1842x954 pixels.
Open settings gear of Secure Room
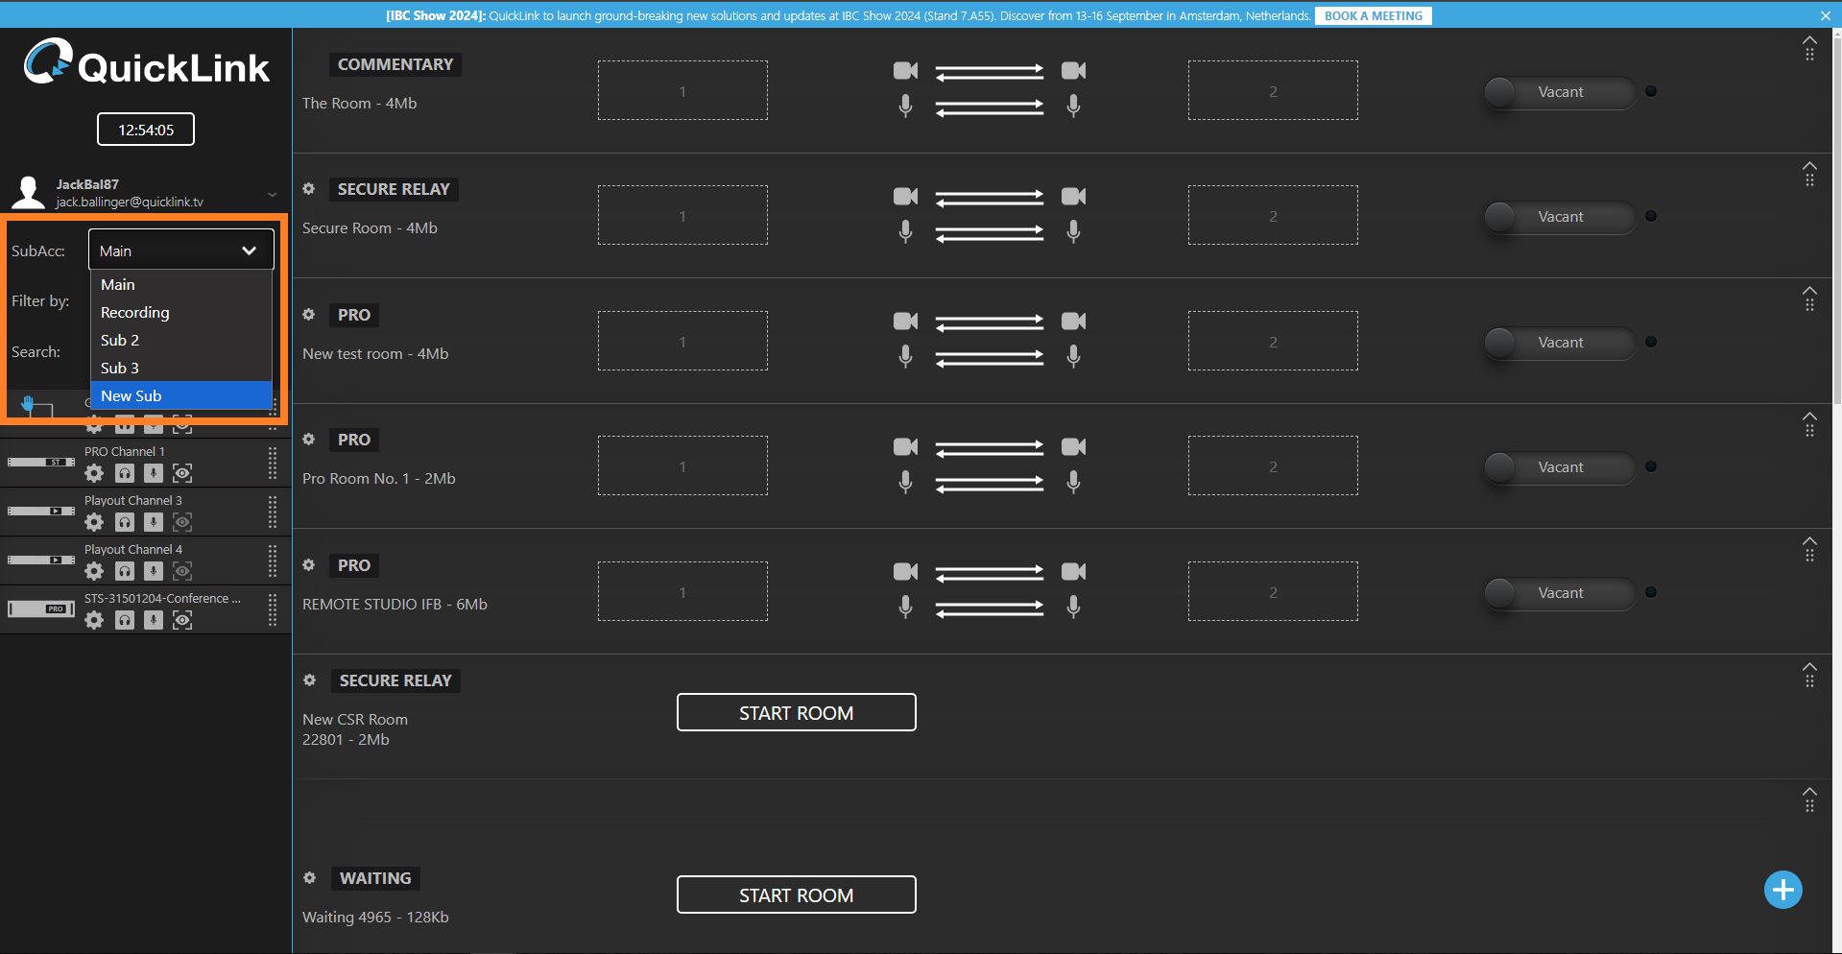[309, 189]
